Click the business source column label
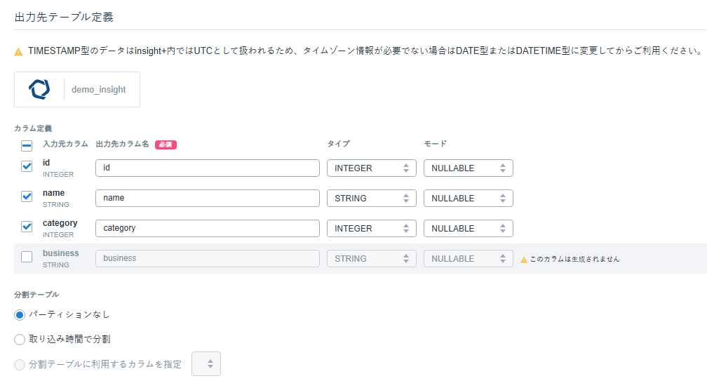Image resolution: width=721 pixels, height=388 pixels. (61, 253)
